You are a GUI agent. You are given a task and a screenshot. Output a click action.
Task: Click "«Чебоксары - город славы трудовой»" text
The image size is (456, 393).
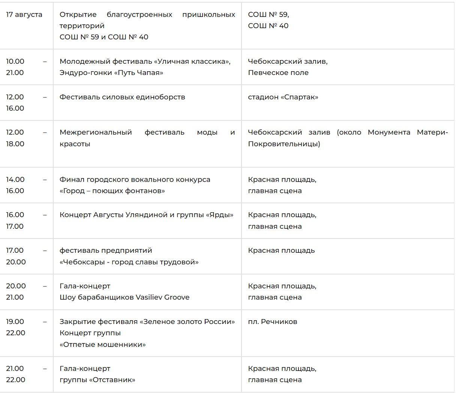(129, 262)
